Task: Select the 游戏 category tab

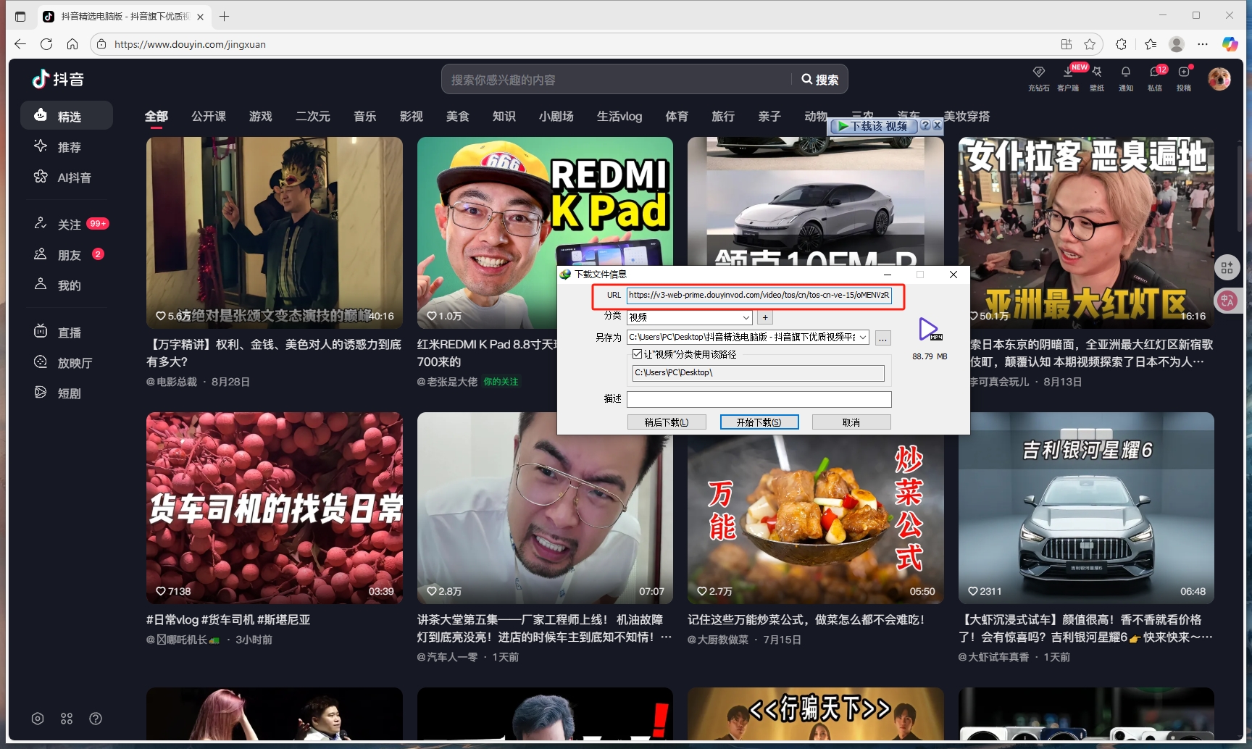Action: click(261, 116)
